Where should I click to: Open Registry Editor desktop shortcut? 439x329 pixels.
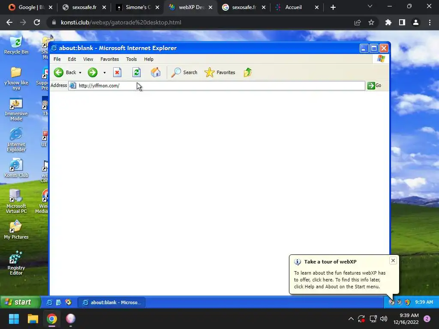point(16,263)
